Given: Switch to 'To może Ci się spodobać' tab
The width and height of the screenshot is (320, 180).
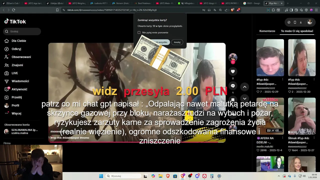Looking at the screenshot, I should click(x=297, y=31).
